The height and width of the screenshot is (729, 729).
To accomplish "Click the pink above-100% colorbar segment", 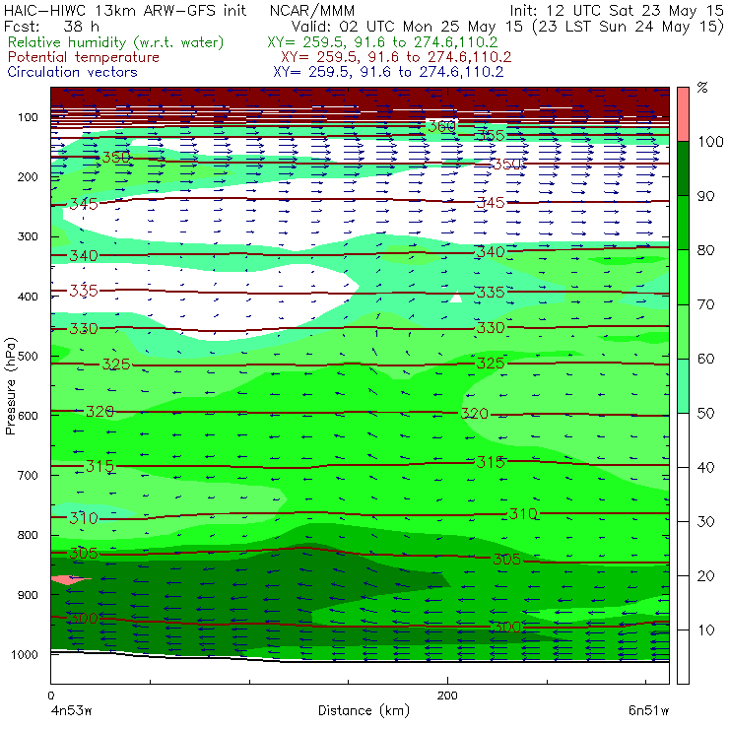I will 683,114.
